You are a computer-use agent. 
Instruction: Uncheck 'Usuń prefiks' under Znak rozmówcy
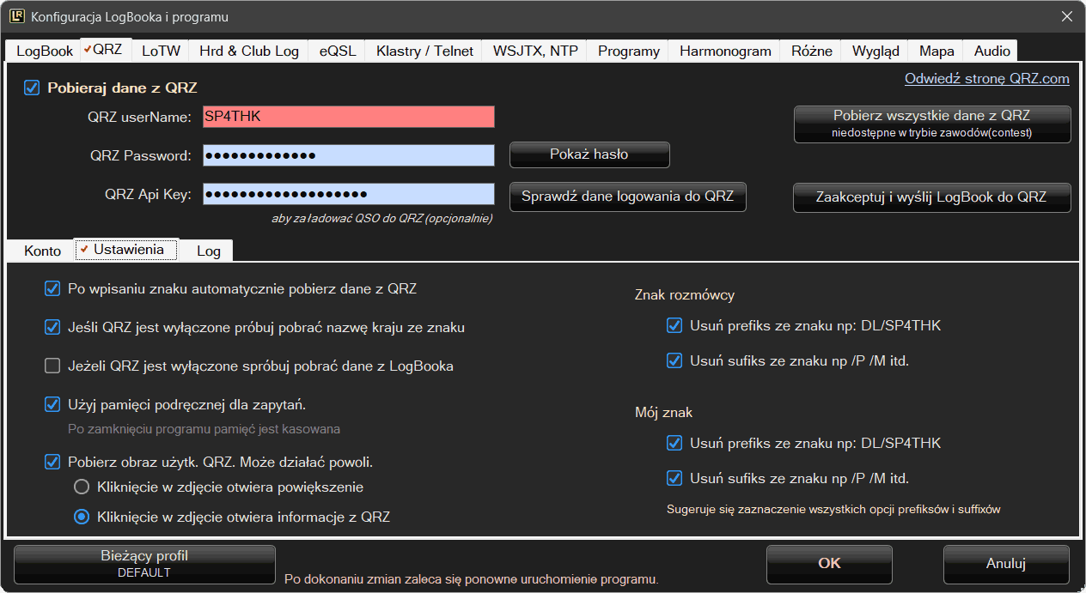[x=674, y=326]
